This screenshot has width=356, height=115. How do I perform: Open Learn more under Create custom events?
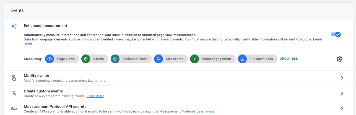coord(95,96)
